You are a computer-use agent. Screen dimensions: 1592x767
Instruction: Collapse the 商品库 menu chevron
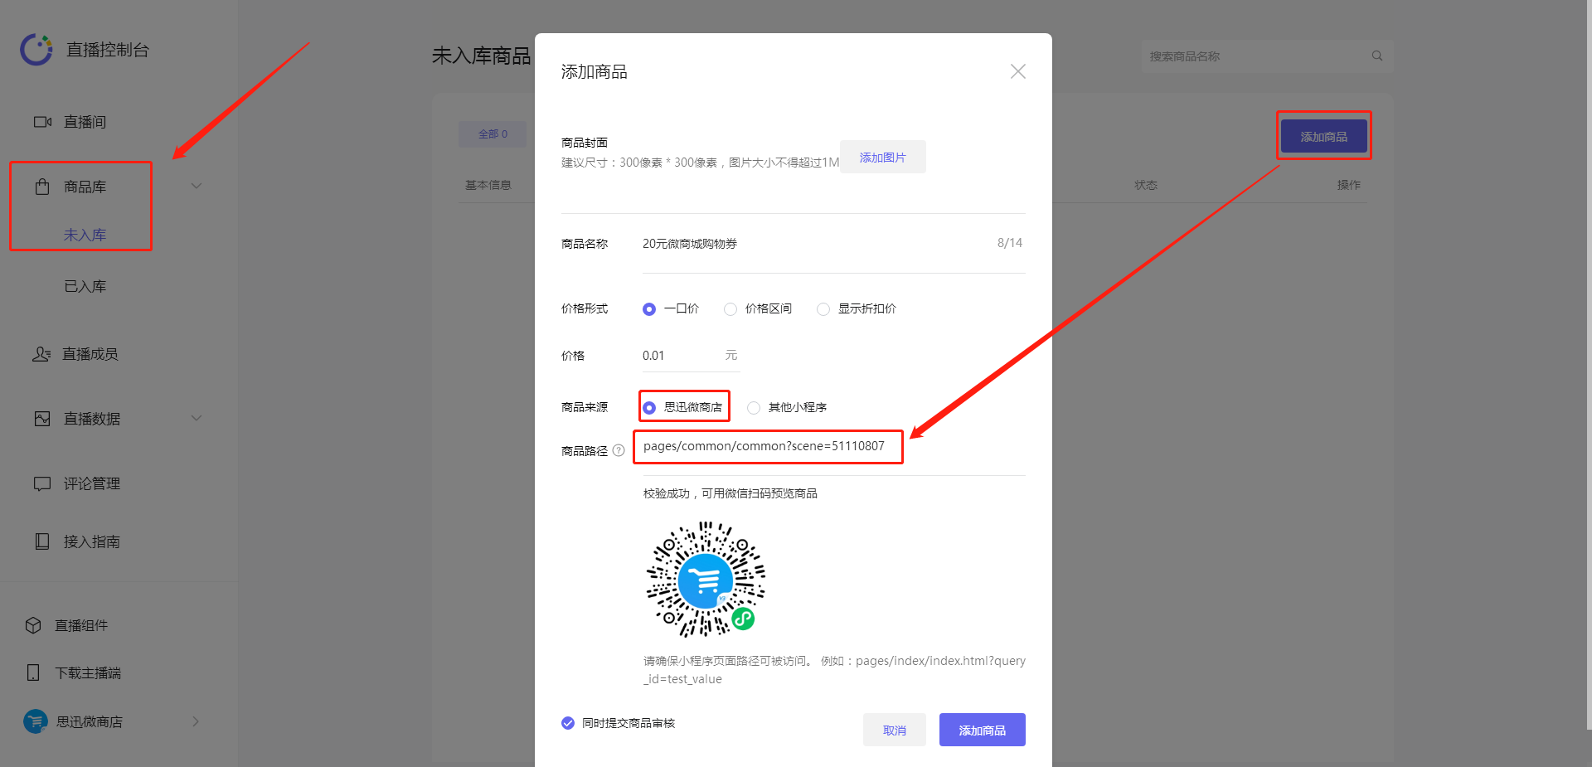(x=197, y=186)
